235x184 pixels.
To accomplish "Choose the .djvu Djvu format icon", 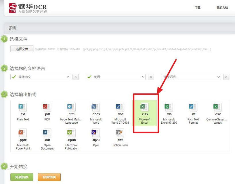I will (96, 133).
